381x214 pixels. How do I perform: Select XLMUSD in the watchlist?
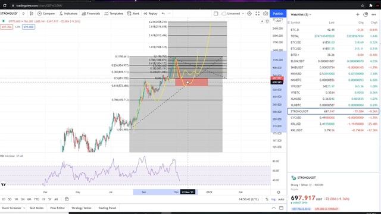coord(333,99)
